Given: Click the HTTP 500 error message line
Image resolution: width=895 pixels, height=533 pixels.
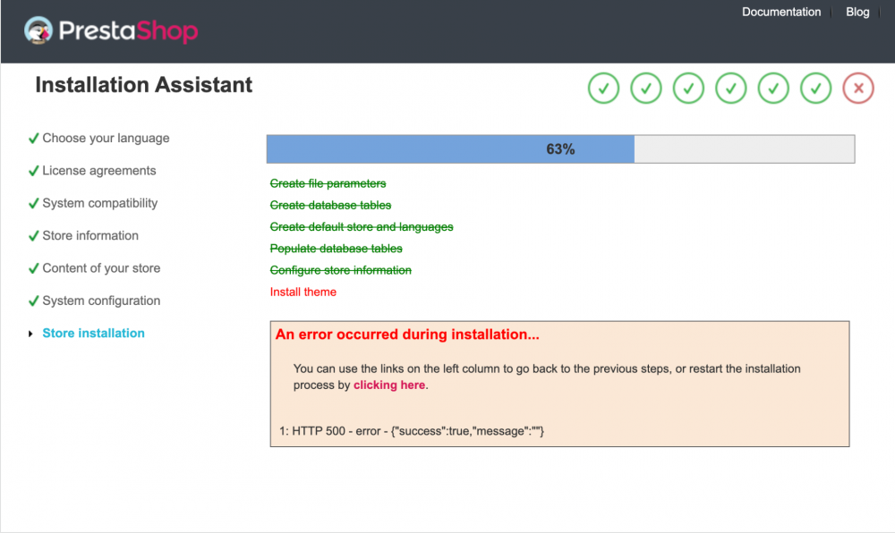Looking at the screenshot, I should coord(412,431).
